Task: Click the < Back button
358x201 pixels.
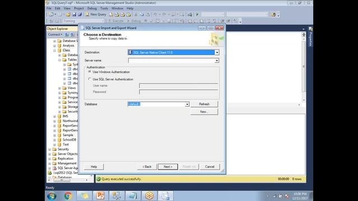Action: 147,166
